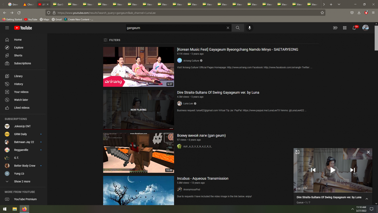Open the YouTube guide hamburger menu

pos(7,28)
